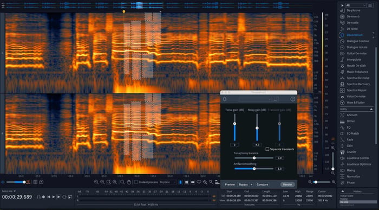Open Deconstruct preset menu list icon

(275, 99)
